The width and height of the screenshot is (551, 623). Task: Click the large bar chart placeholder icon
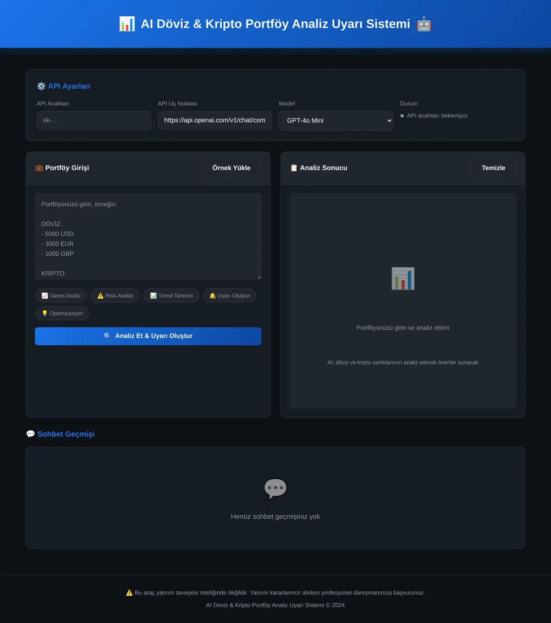tap(403, 278)
